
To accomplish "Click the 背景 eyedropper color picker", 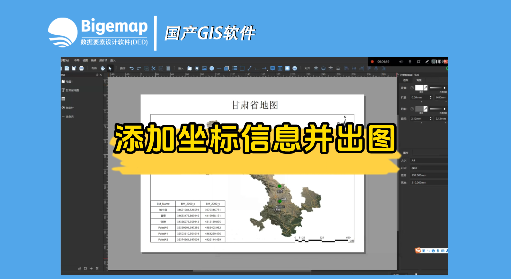I will pyautogui.click(x=426, y=88).
